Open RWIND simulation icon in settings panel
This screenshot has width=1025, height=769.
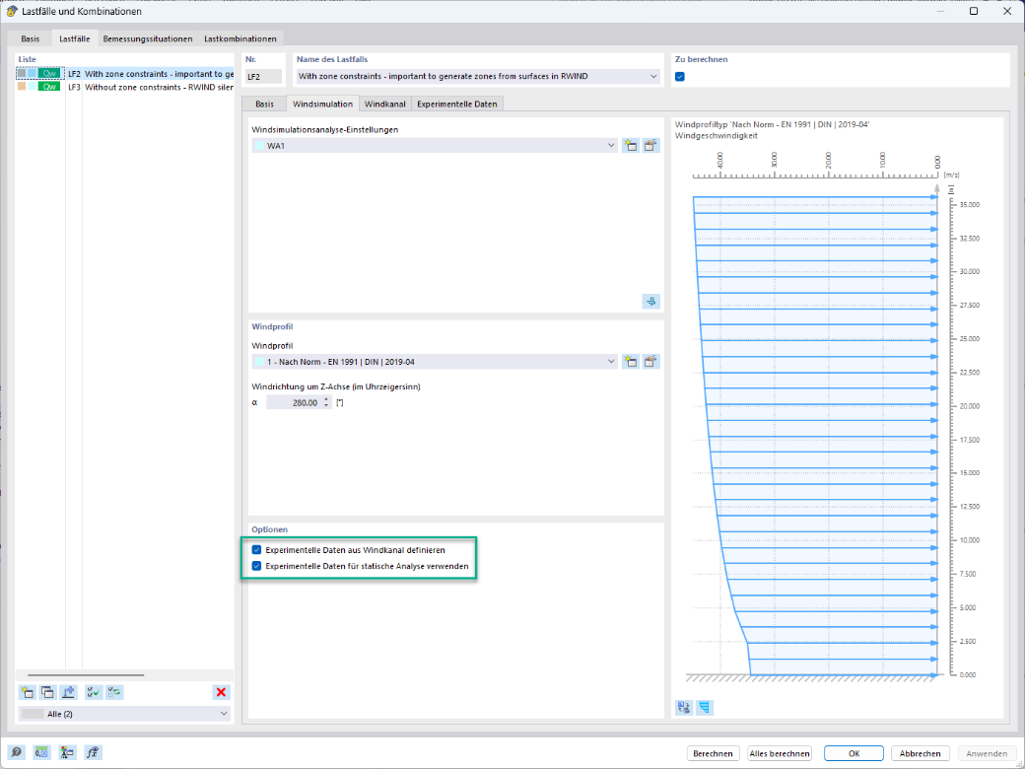(651, 302)
